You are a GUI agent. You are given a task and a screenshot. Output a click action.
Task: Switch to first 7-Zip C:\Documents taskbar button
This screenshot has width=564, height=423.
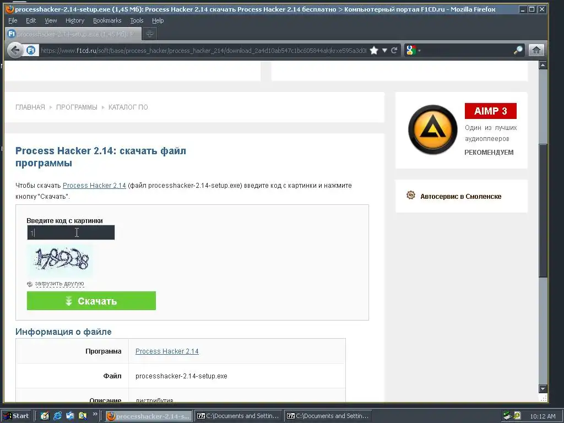tap(238, 416)
